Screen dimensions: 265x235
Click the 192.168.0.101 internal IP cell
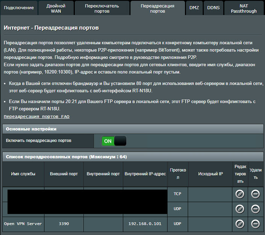click(145, 224)
